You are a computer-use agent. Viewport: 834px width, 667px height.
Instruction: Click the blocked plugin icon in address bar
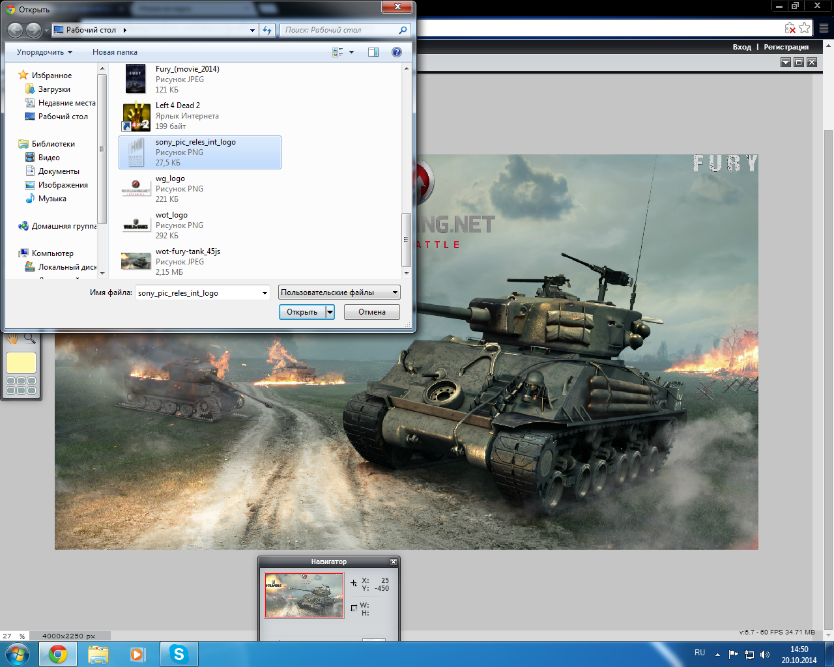(790, 28)
